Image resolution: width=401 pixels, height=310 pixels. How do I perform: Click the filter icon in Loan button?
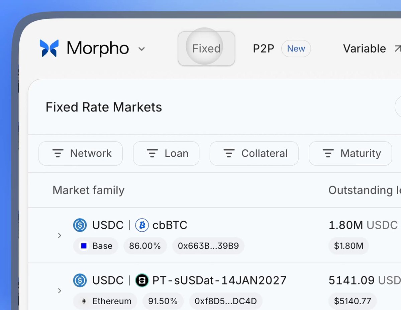tap(152, 153)
